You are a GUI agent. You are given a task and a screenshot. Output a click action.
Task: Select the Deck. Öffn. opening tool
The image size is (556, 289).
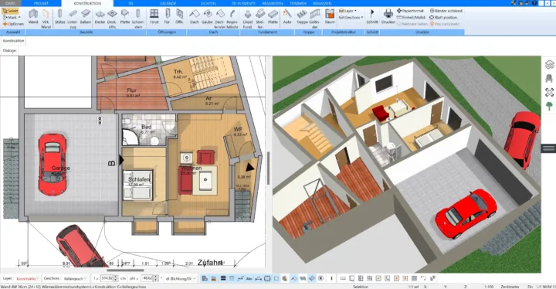112,19
